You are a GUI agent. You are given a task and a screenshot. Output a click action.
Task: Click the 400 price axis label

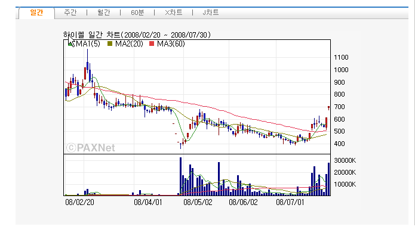[339, 144]
